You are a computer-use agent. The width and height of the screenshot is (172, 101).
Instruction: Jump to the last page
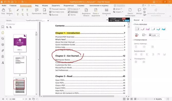pyautogui.click(x=30, y=99)
